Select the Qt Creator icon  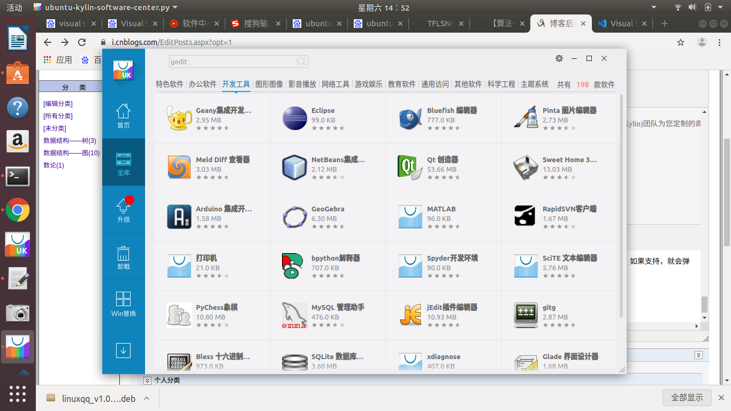[410, 167]
